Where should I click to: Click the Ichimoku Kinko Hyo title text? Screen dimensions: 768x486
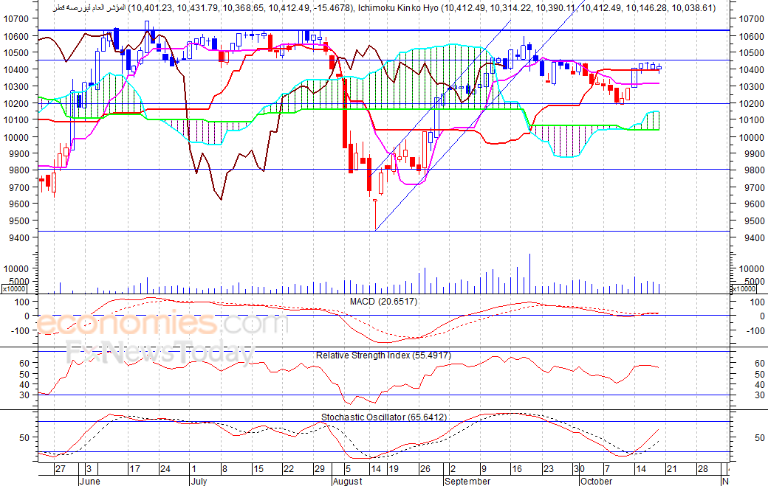pyautogui.click(x=398, y=8)
